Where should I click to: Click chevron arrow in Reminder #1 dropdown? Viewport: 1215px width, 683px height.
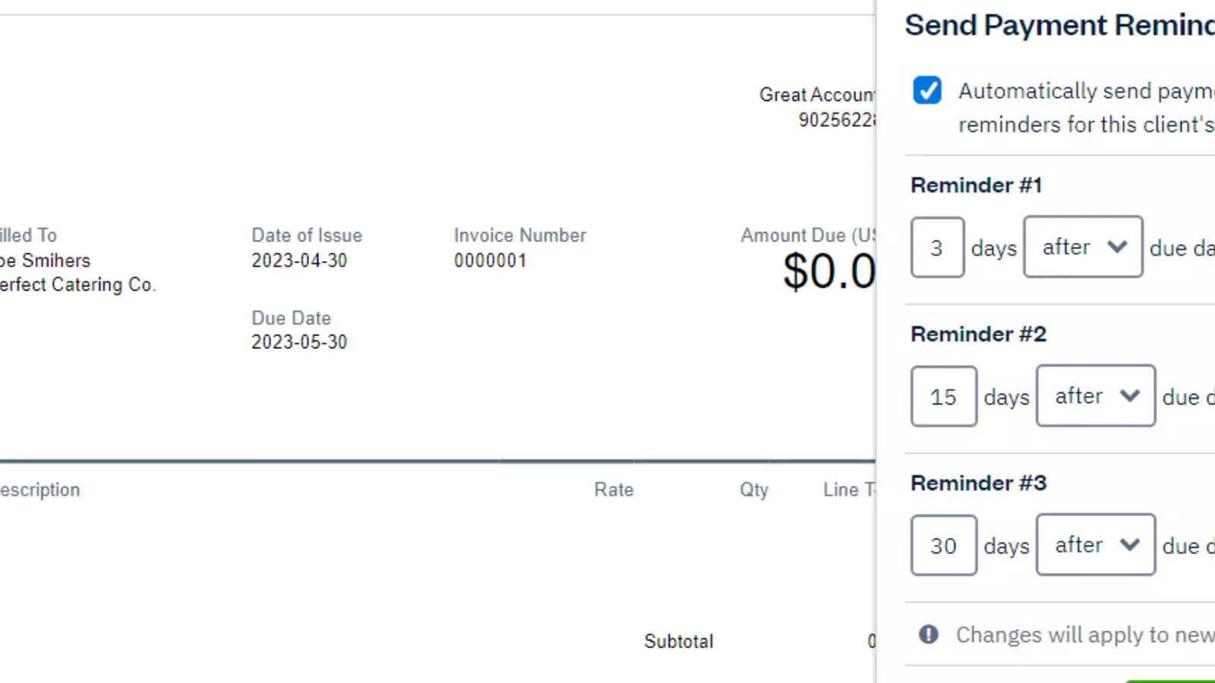click(x=1117, y=247)
